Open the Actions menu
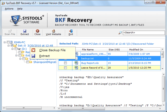 coord(9,9)
